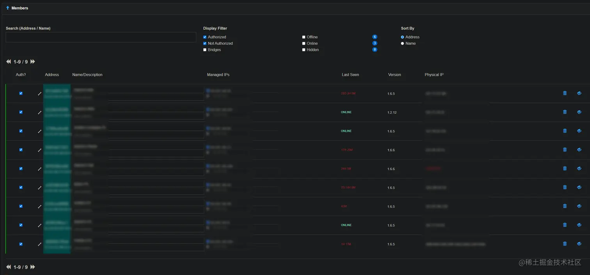Open settings wrench for 1H 17M member
Image resolution: width=590 pixels, height=275 pixels.
click(x=39, y=244)
